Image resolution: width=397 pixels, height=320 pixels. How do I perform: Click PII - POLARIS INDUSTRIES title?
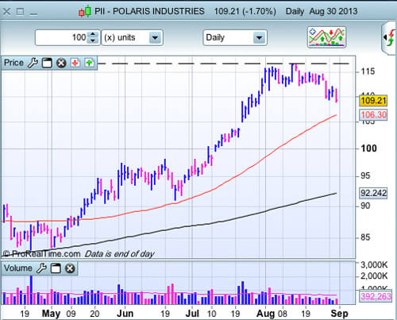point(149,11)
